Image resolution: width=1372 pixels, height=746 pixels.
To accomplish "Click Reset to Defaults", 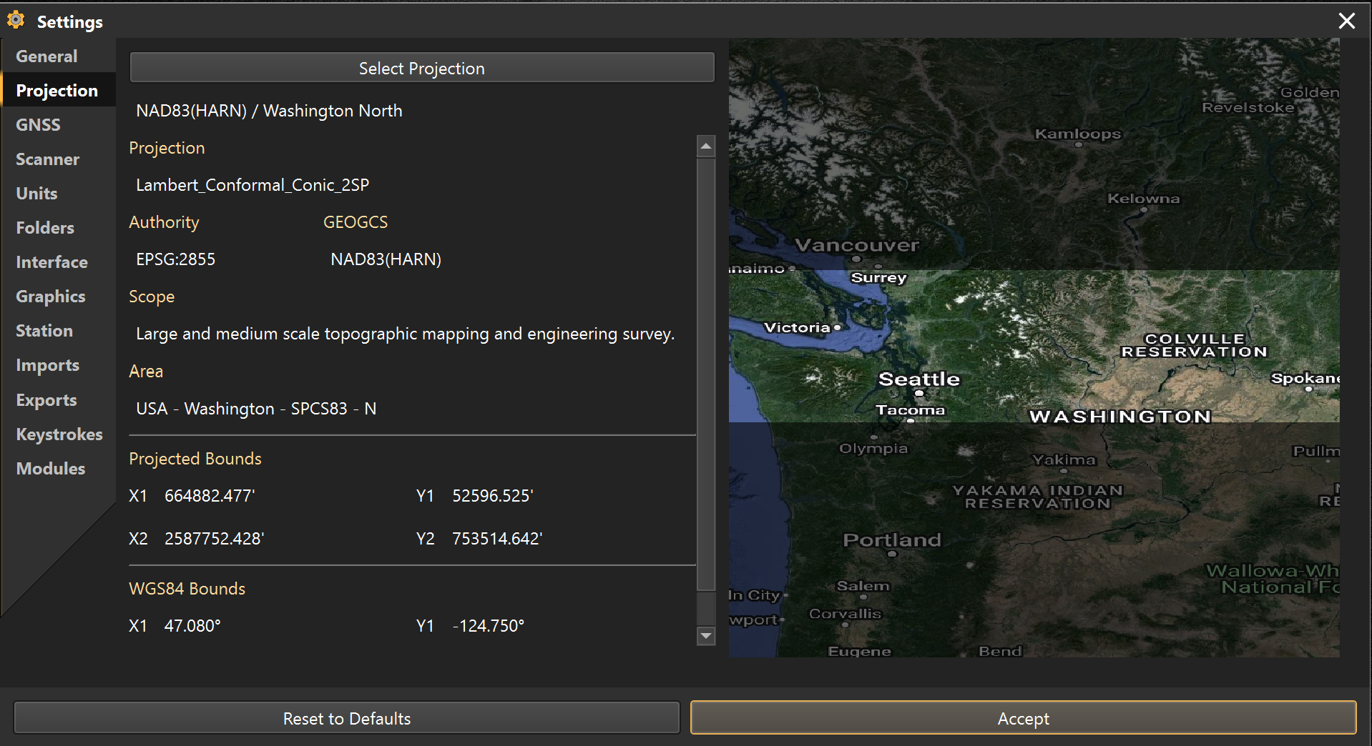I will pos(346,718).
